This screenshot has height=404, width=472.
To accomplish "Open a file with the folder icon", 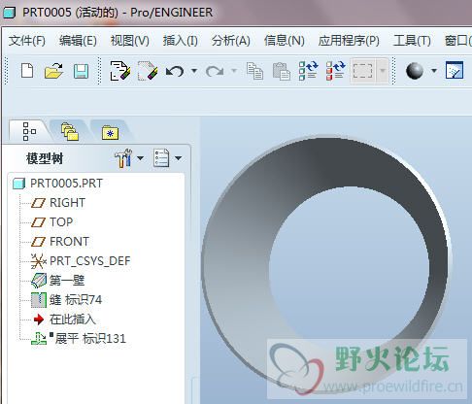I will tap(53, 71).
